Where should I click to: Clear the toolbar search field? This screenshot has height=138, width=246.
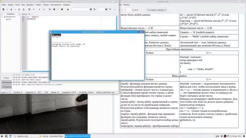coord(91,9)
